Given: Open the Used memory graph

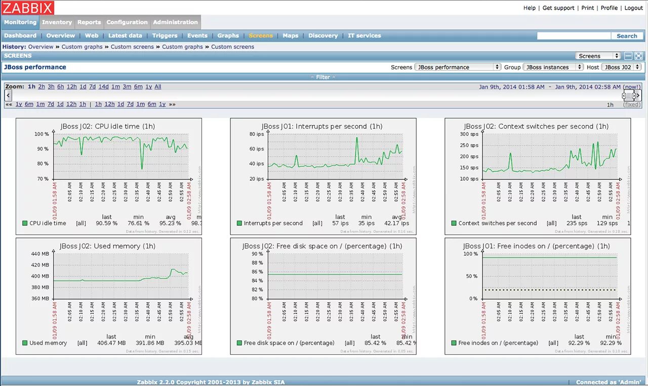Looking at the screenshot, I should click(109, 296).
